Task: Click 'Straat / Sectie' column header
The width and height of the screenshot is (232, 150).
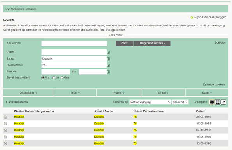Action: pos(104,111)
